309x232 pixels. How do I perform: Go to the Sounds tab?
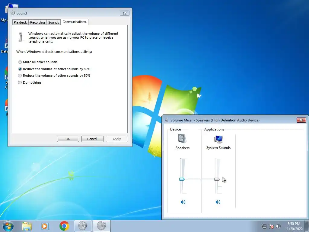pyautogui.click(x=54, y=22)
